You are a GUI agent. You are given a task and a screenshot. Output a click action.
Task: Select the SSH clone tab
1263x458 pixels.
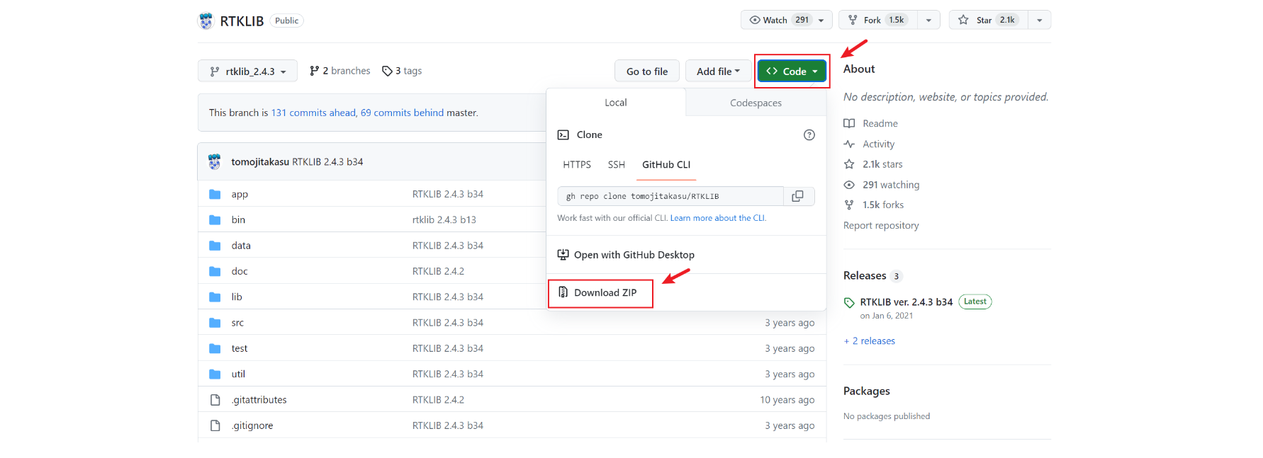coord(617,164)
